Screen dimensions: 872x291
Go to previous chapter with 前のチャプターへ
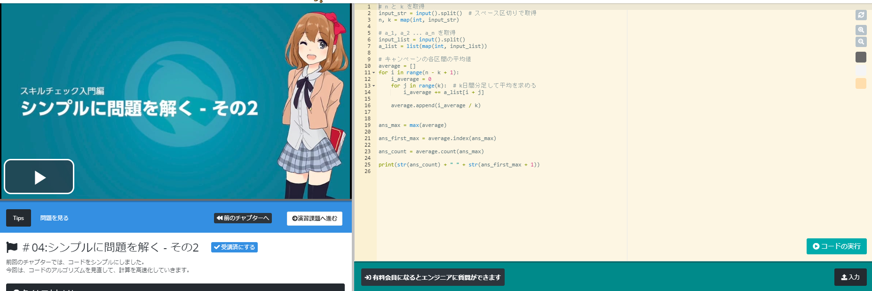pos(243,218)
